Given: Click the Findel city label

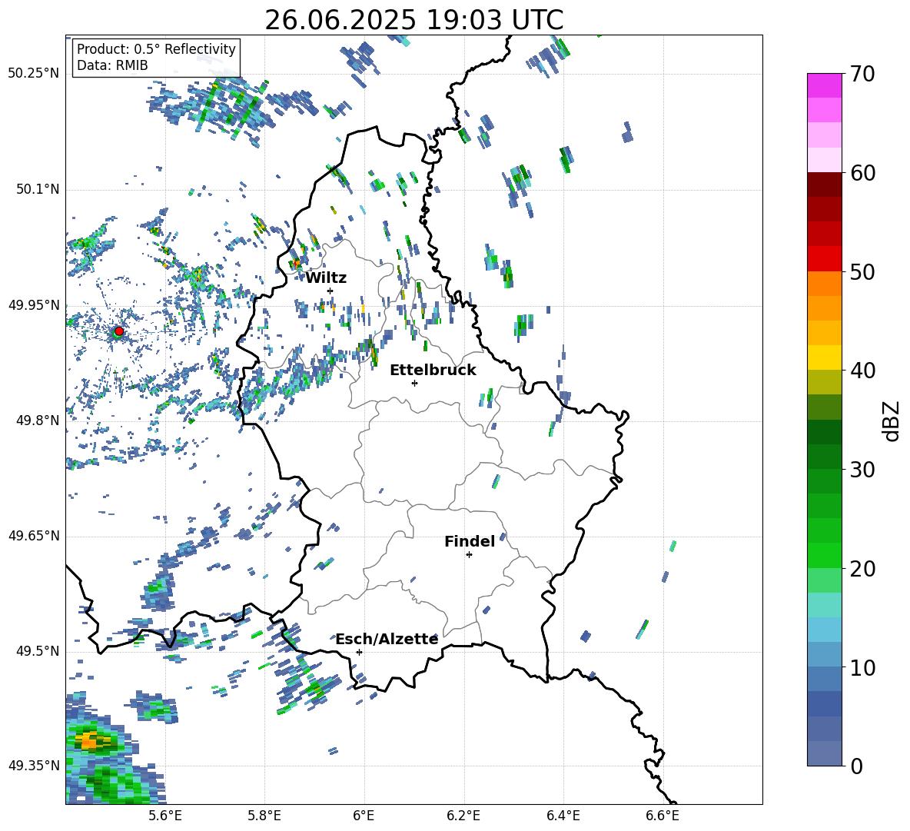Looking at the screenshot, I should 470,541.
